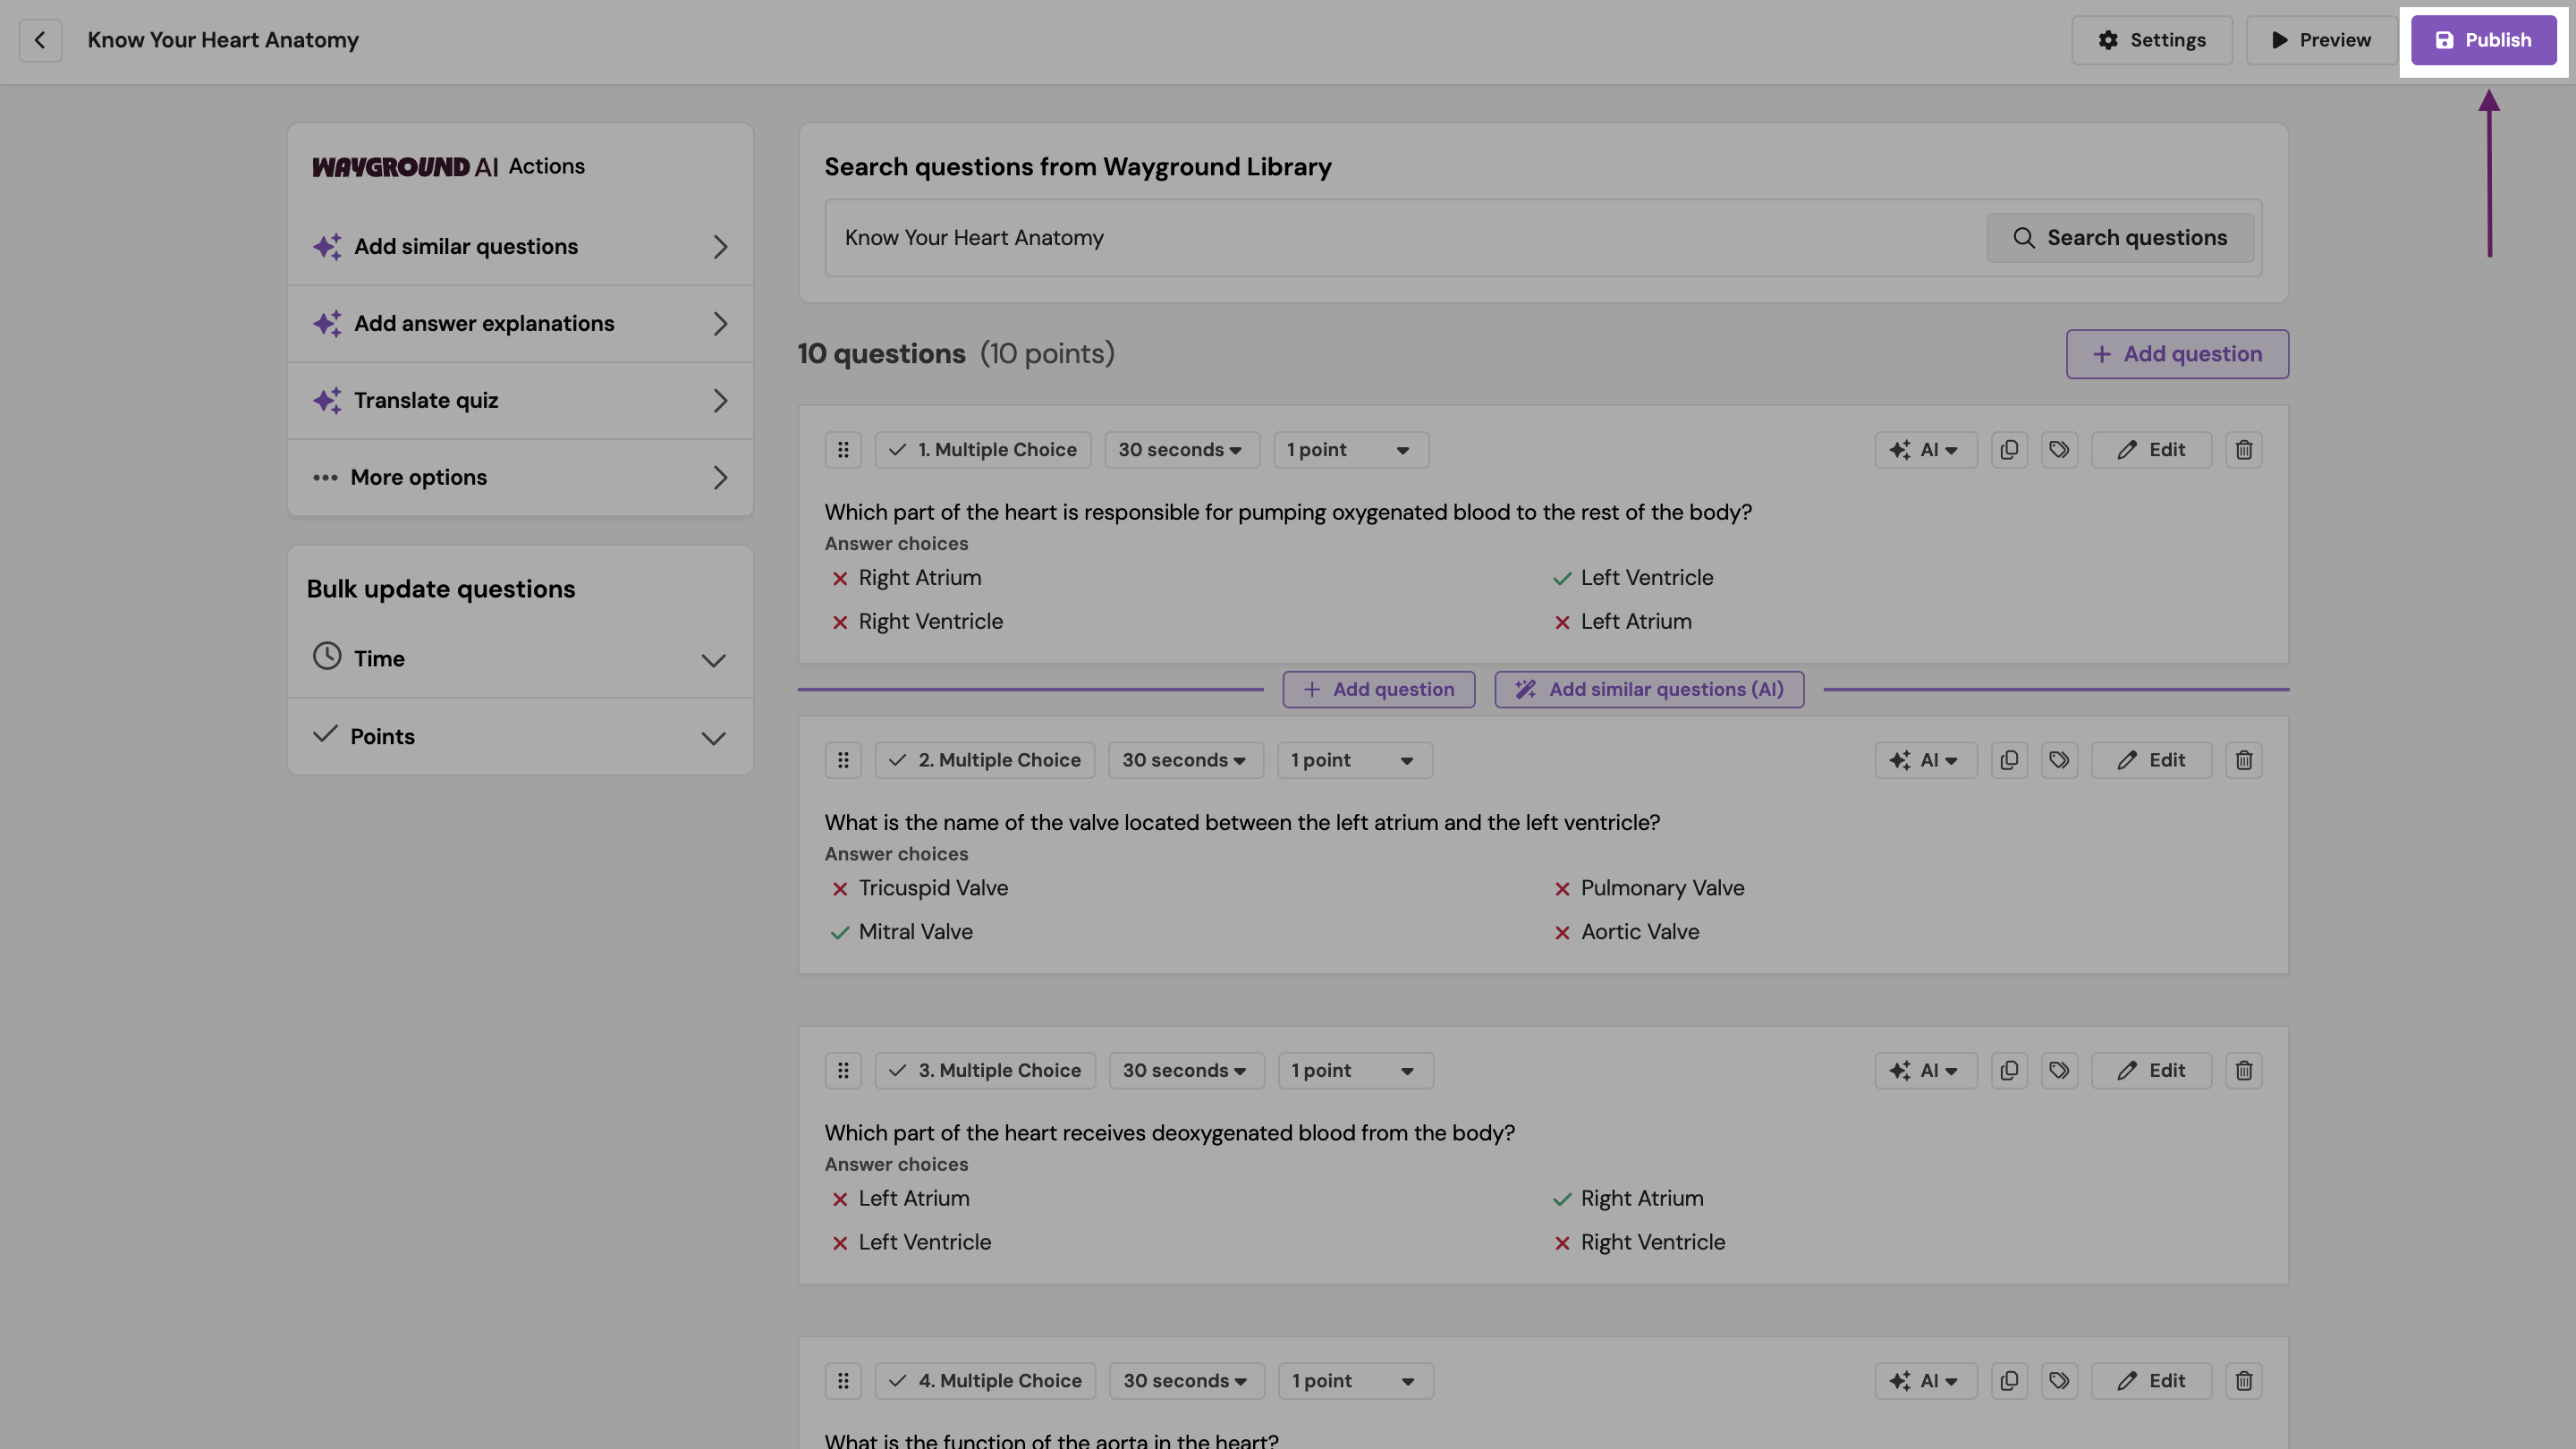Delete question 3 with trash icon
The width and height of the screenshot is (2576, 1449).
(x=2243, y=1070)
